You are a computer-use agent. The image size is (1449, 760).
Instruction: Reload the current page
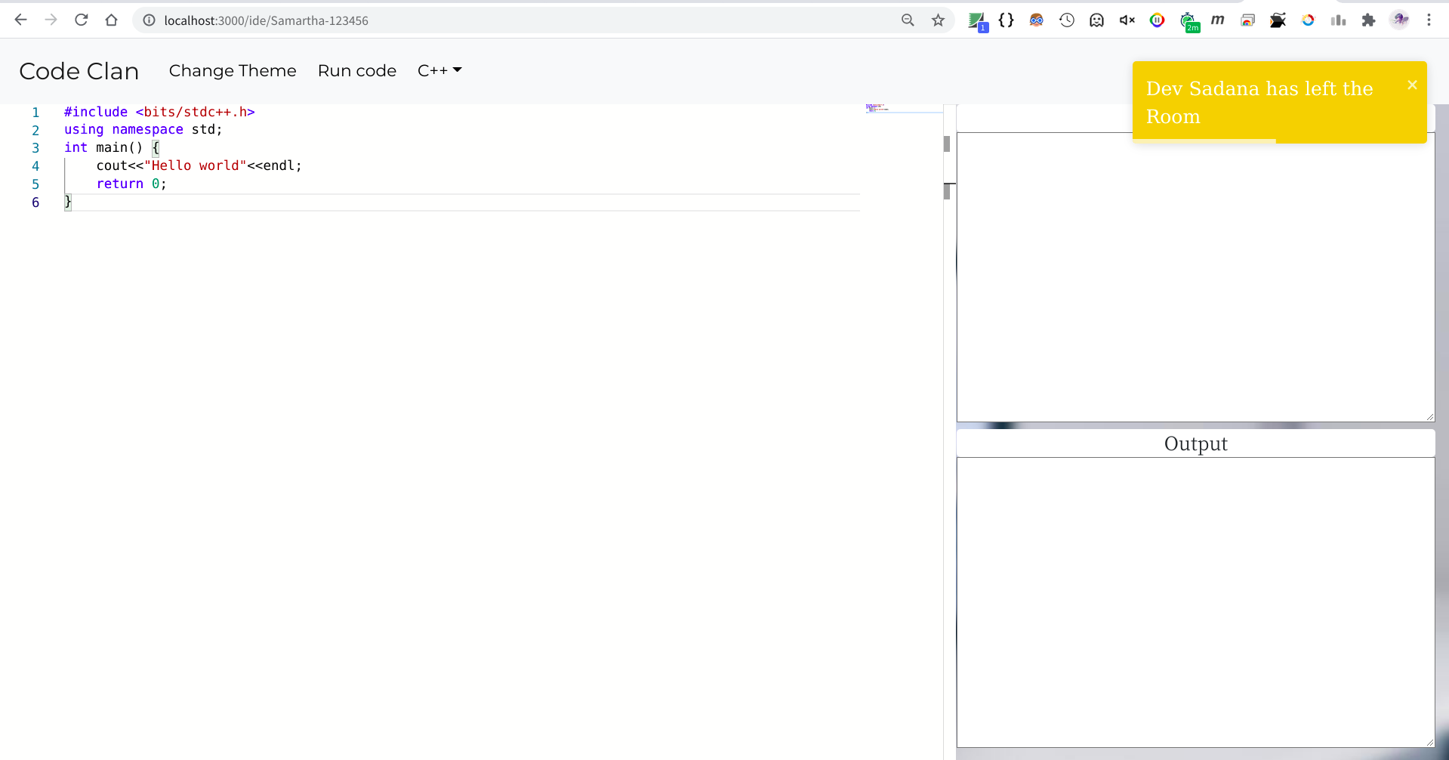point(82,20)
